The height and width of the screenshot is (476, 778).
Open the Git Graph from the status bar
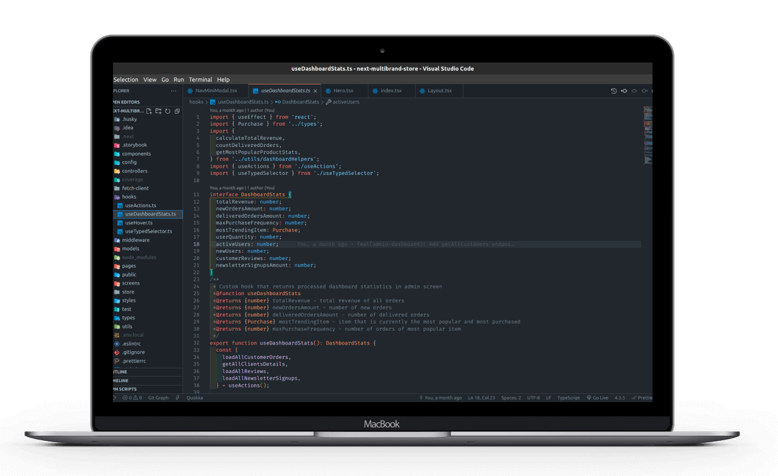(158, 397)
